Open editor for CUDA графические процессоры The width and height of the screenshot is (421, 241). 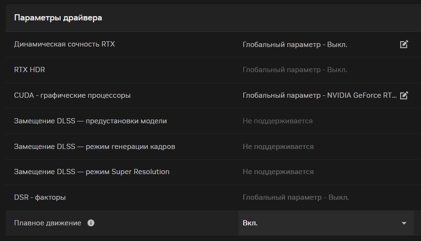point(404,95)
